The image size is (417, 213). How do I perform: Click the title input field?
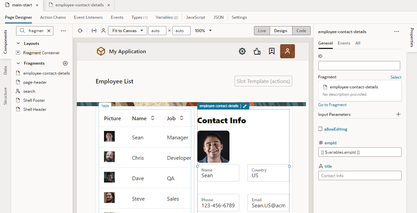point(360,175)
